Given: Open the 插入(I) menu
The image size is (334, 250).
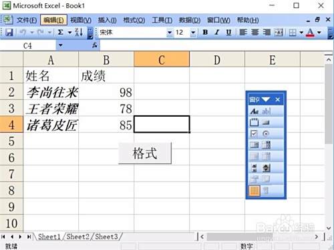Looking at the screenshot, I should (108, 20).
